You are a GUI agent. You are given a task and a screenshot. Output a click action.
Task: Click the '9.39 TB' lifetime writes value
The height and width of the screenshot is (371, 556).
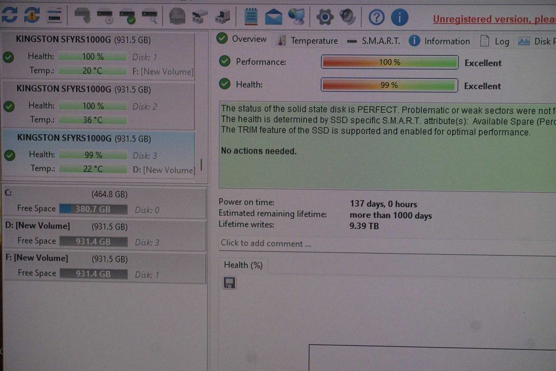[364, 226]
